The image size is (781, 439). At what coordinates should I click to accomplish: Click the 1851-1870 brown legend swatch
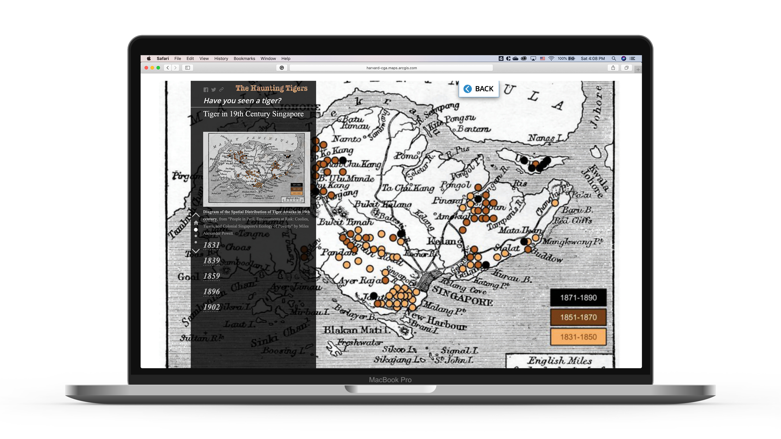click(578, 317)
